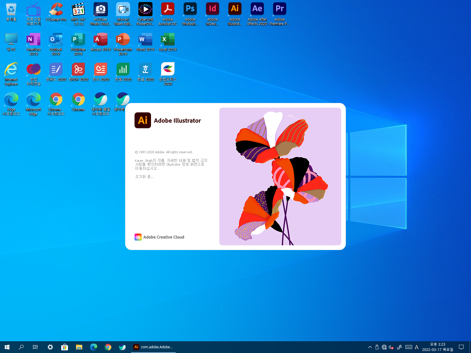This screenshot has height=353, width=471.
Task: Open the Recycle Bin desktop icon
Action: (x=11, y=12)
